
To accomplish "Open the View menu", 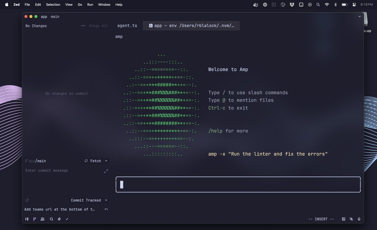I will pos(69,5).
